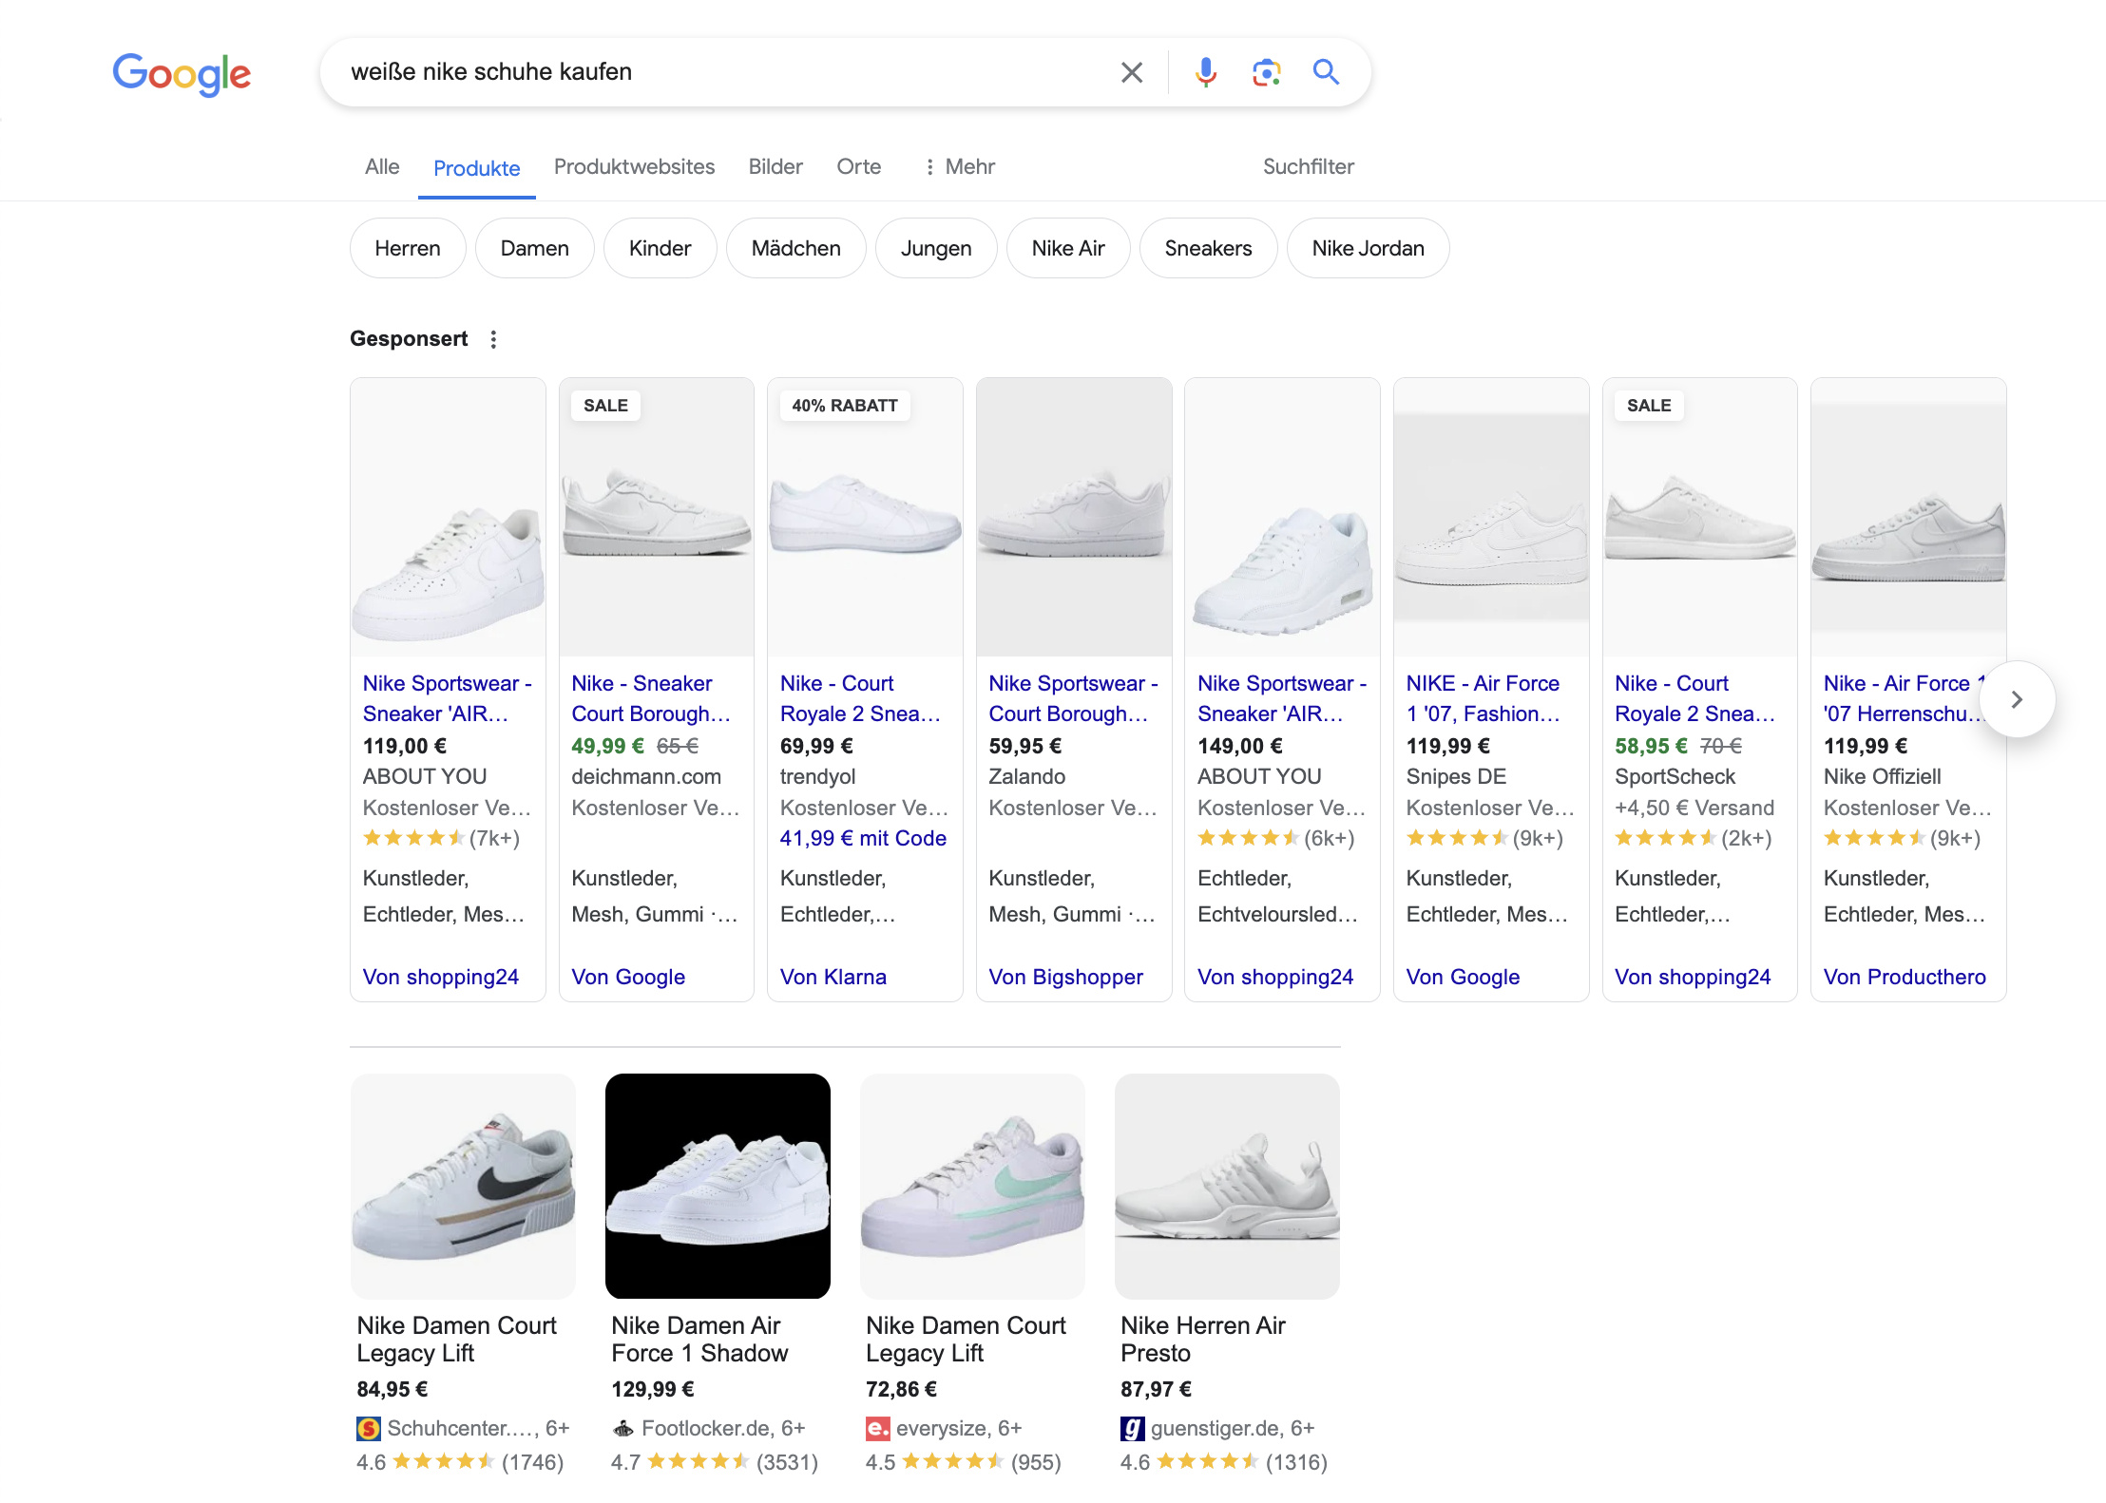The height and width of the screenshot is (1503, 2106).
Task: Open Gesponsert three-dot options
Action: [493, 339]
